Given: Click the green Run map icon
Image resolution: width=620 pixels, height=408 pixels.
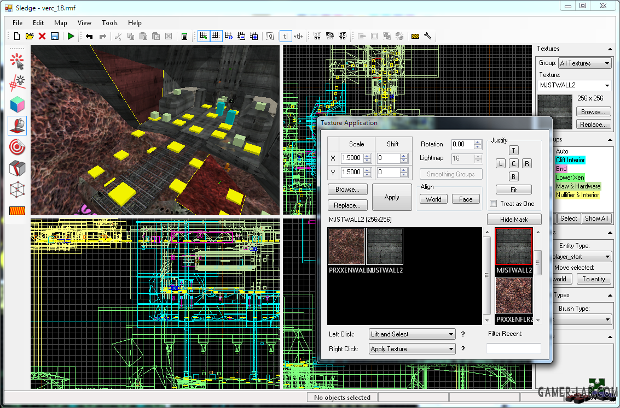Looking at the screenshot, I should [71, 36].
